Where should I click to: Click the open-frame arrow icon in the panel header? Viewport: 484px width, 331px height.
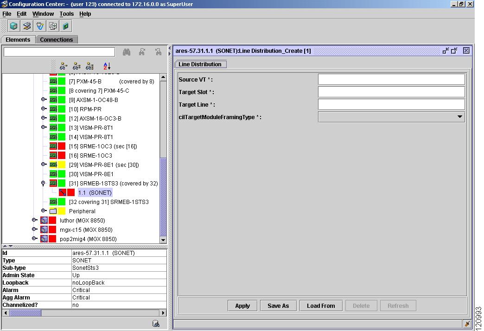click(x=454, y=51)
